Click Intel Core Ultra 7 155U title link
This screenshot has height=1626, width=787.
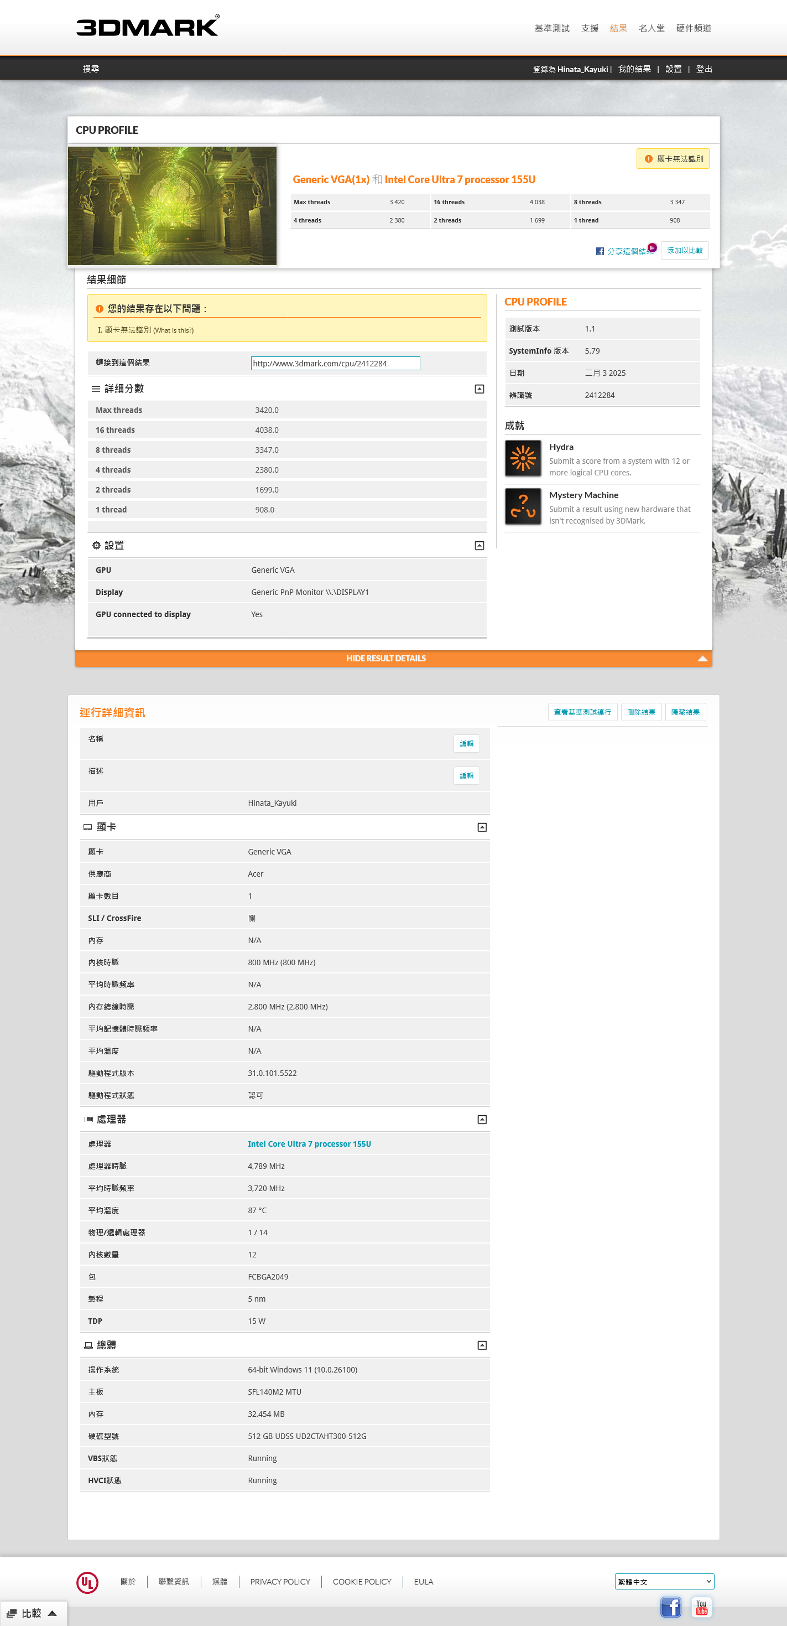[x=460, y=179]
